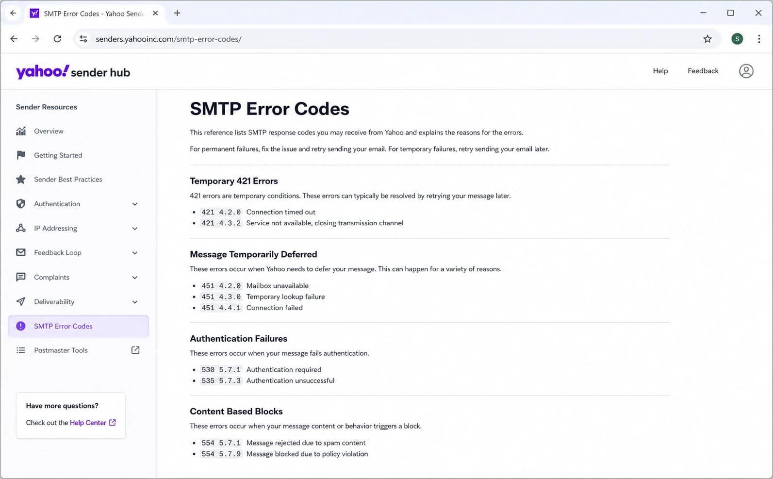773x479 pixels.
Task: Click the Authentication Failures heading
Action: click(238, 339)
